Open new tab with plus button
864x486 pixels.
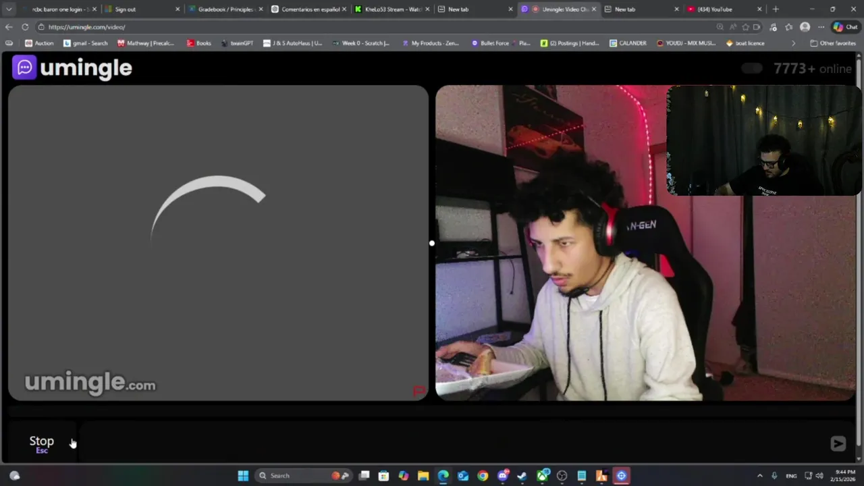coord(776,9)
